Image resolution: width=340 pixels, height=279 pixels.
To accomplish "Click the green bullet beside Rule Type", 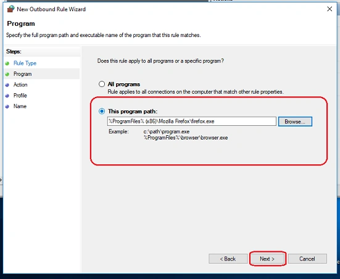I will [x=7, y=64].
